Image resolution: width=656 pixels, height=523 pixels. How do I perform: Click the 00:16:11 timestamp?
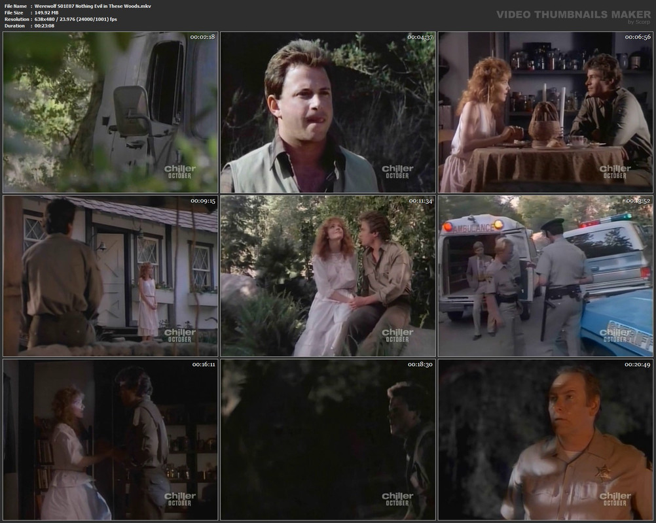pos(204,364)
